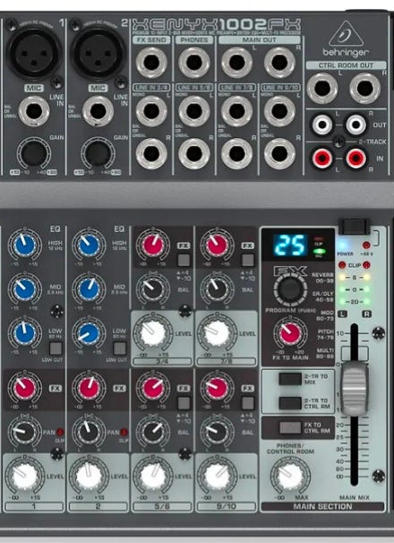Toggle channel 1 LOW CUT button

coord(56,349)
